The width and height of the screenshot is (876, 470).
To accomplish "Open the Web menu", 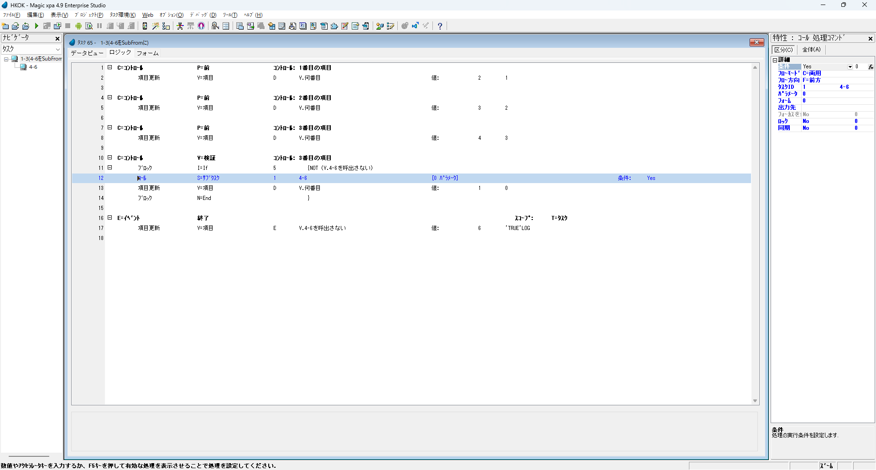I will [147, 15].
